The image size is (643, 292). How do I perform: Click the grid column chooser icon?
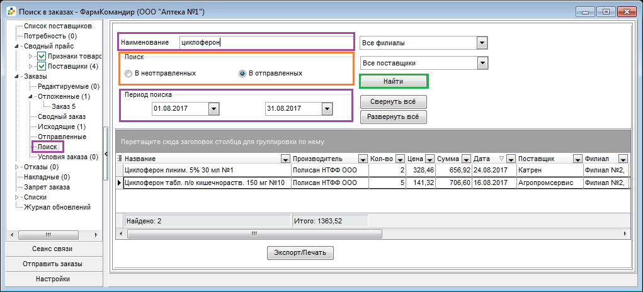[120, 159]
